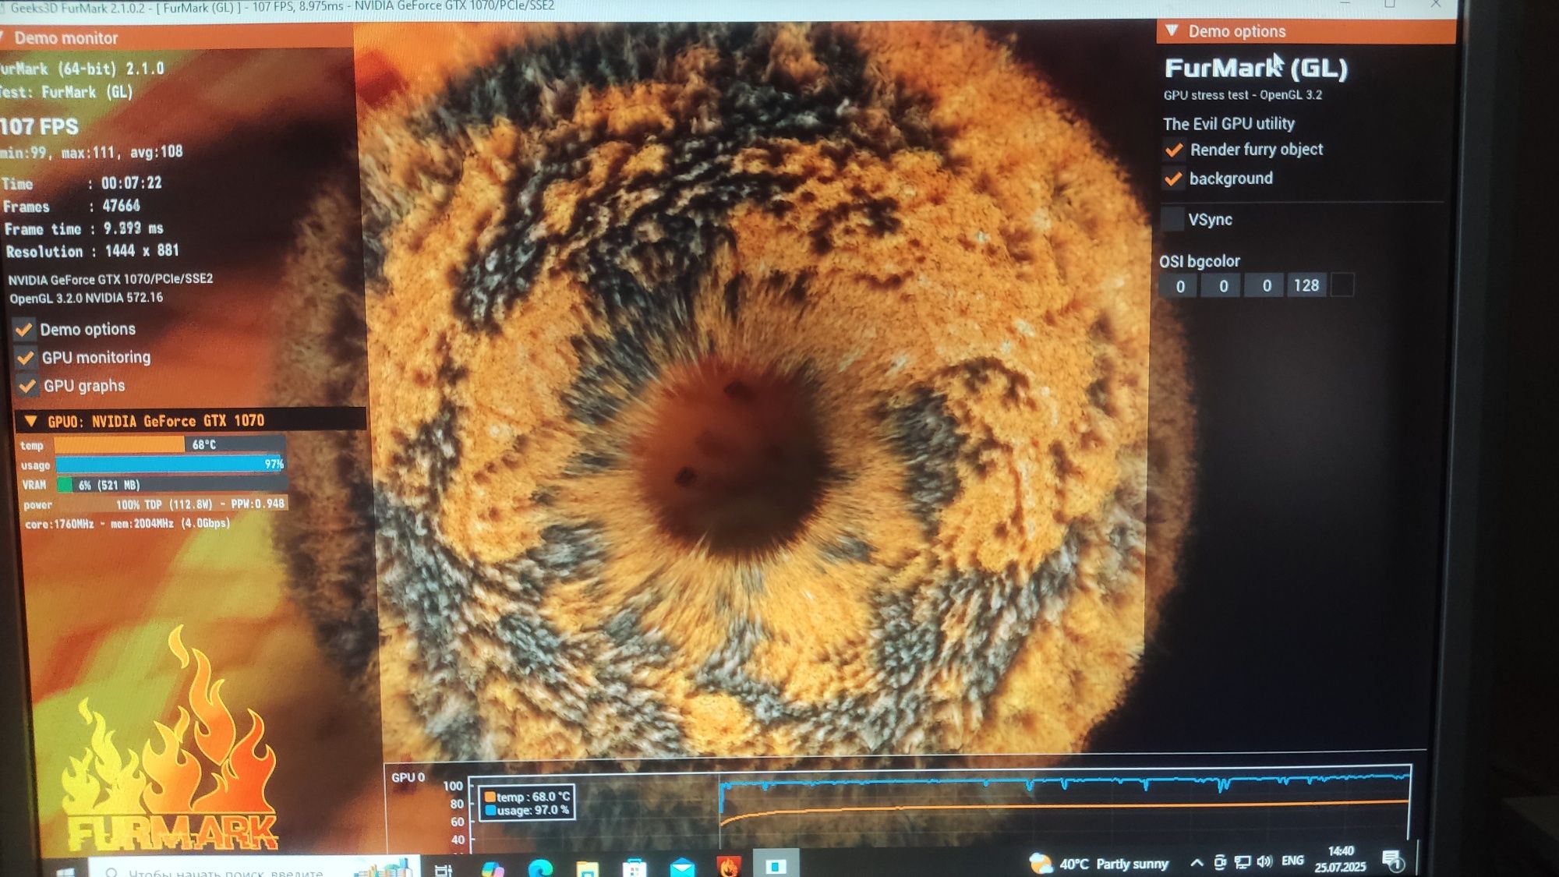Viewport: 1559px width, 877px height.
Task: Open the clock showing 14:40 25.07.2025
Action: [x=1341, y=858]
